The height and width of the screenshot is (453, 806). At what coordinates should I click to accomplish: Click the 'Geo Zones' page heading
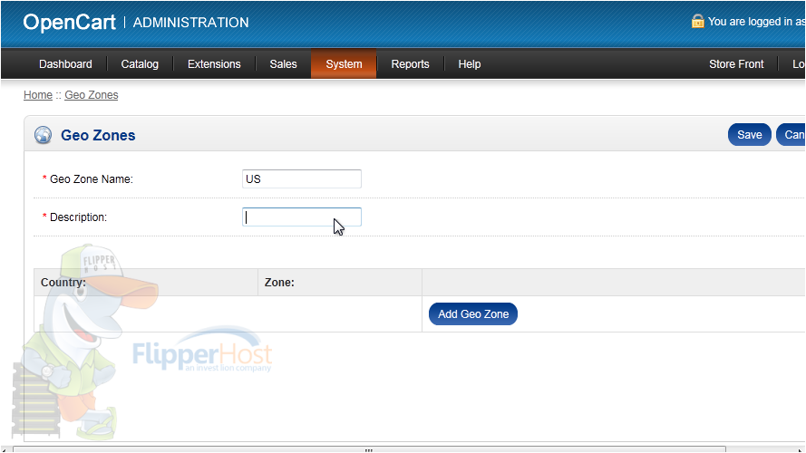[98, 135]
